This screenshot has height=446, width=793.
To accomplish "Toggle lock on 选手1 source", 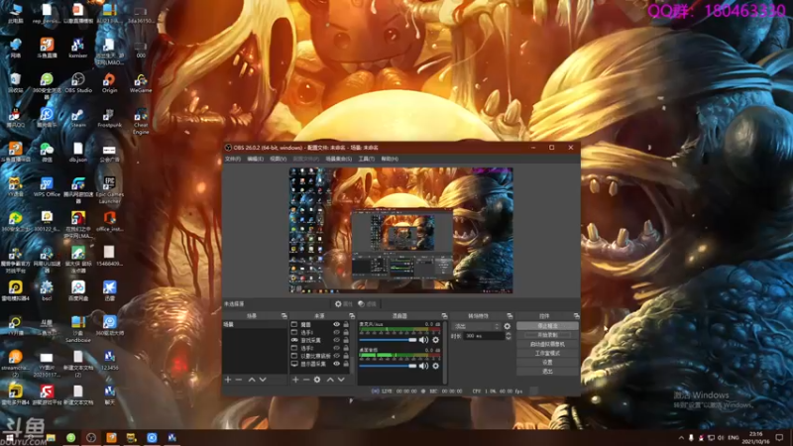I will [346, 332].
